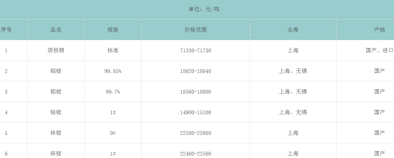The image size is (394, 158).
Task: Select the 国产、进口 origin cell
Action: (x=379, y=50)
